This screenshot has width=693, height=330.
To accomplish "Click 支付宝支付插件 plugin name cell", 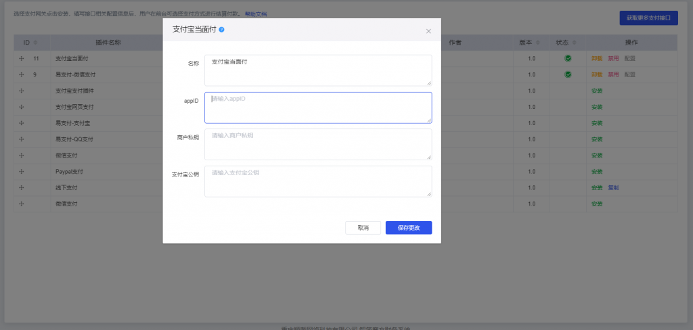I will click(74, 91).
